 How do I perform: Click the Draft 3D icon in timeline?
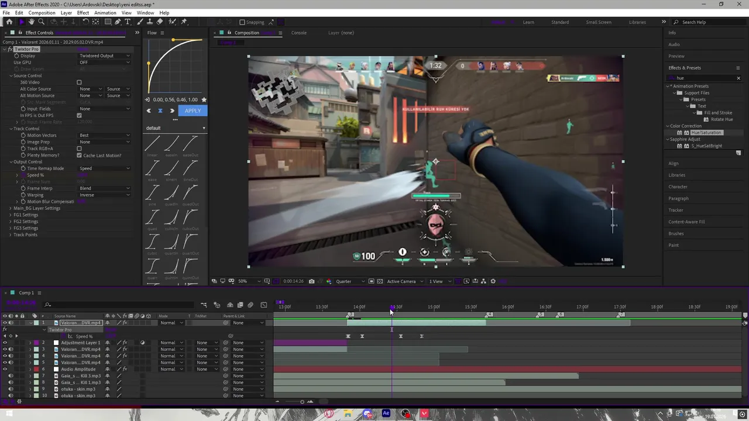point(217,305)
